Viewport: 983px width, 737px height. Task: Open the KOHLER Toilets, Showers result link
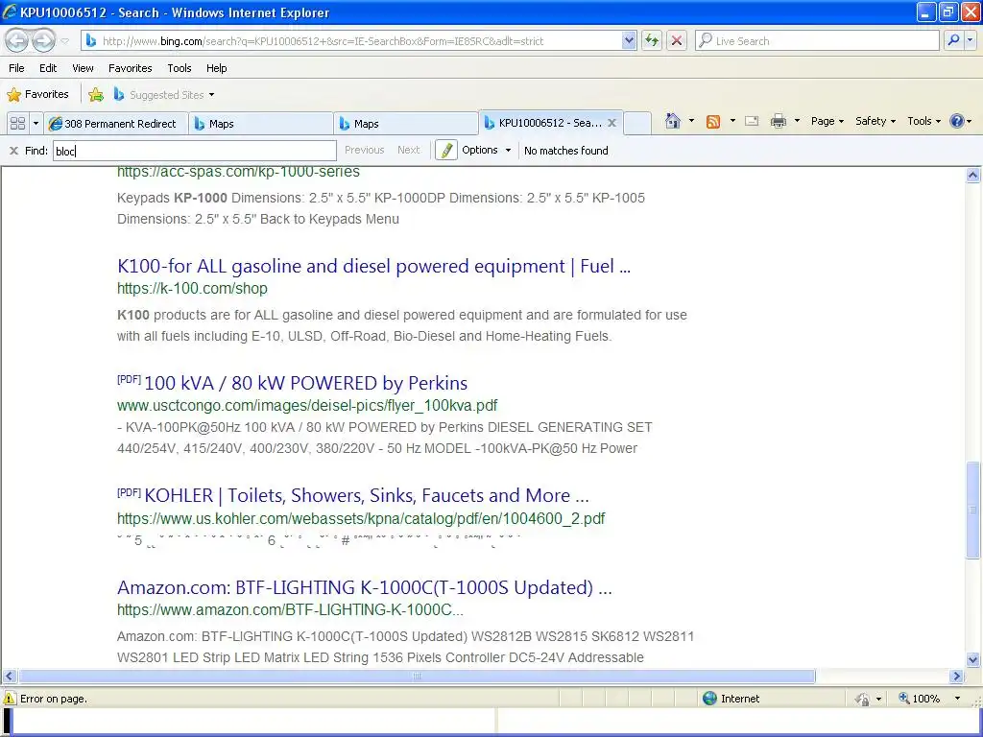366,496
